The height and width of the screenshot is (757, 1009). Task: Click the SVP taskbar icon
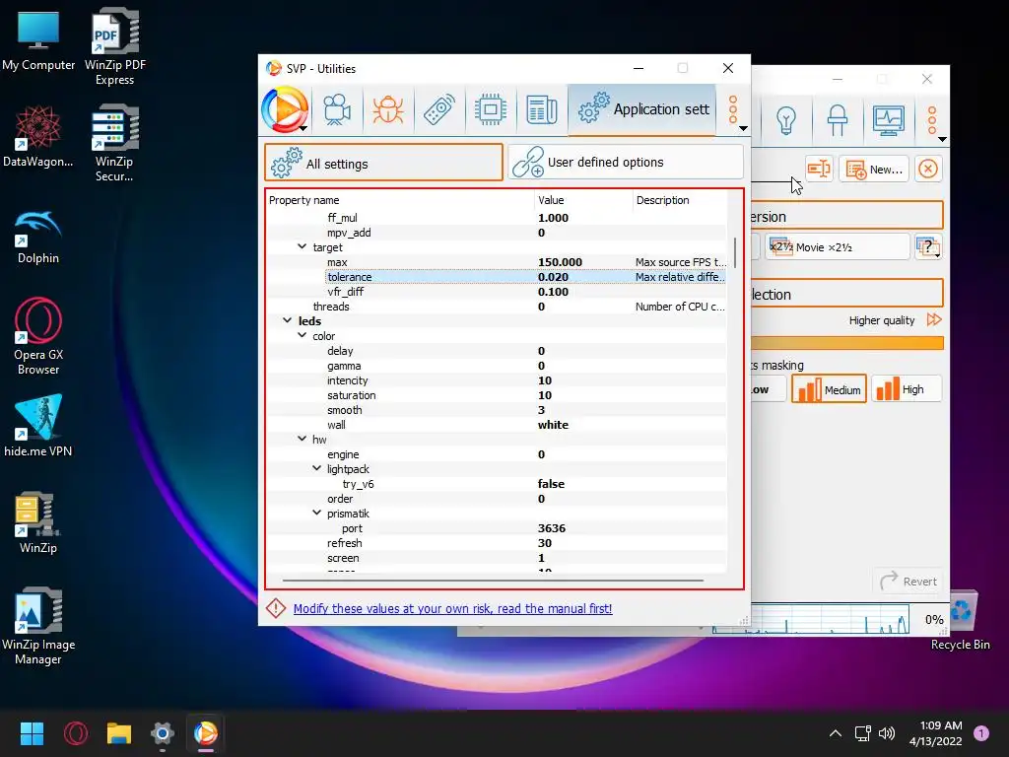(205, 733)
